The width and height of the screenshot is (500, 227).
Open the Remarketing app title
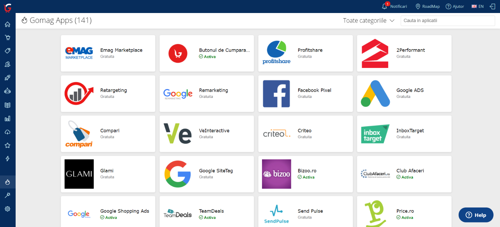tap(214, 90)
